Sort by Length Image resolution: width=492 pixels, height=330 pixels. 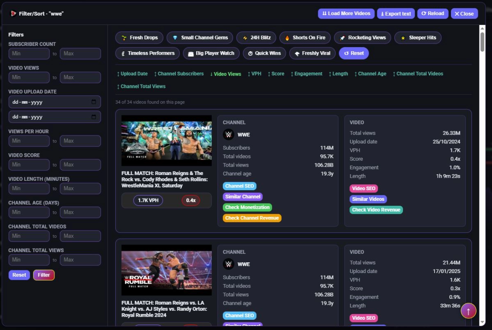[338, 74]
